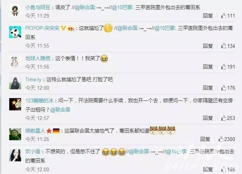Viewport: 242px width, 174px height.
Task: Open 小鱼与阿豆's avatar profile picture
Action: (x=15, y=11)
